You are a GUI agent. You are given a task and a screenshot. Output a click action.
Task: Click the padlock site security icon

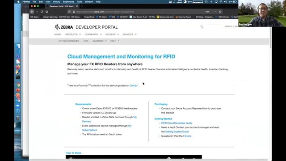tap(74, 12)
